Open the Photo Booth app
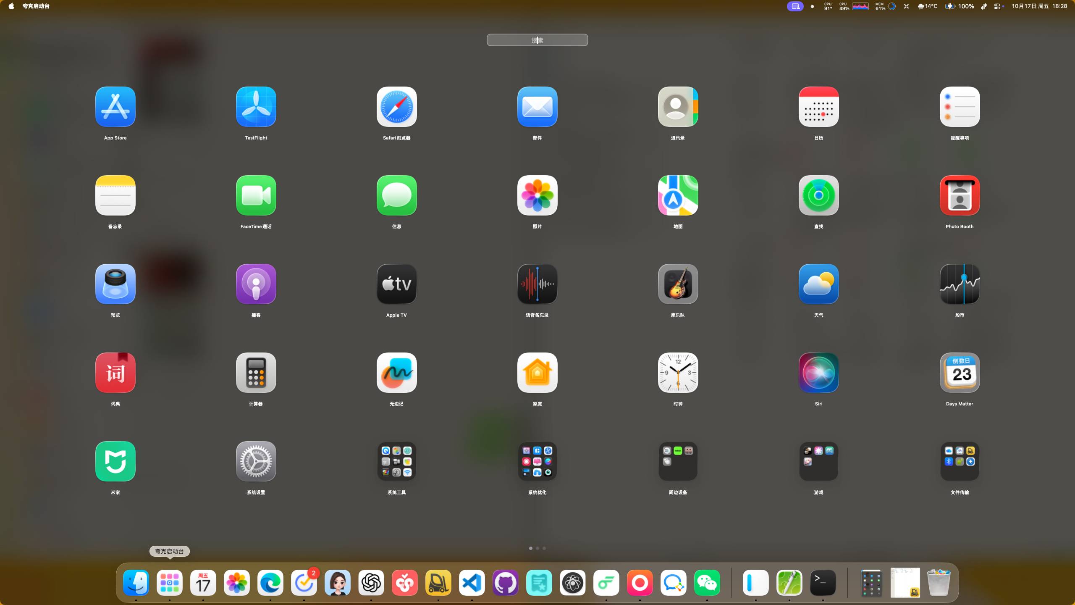Screen dimensions: 1075x605 click(x=959, y=195)
